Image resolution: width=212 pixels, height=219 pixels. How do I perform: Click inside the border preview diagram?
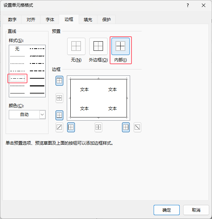98,98
